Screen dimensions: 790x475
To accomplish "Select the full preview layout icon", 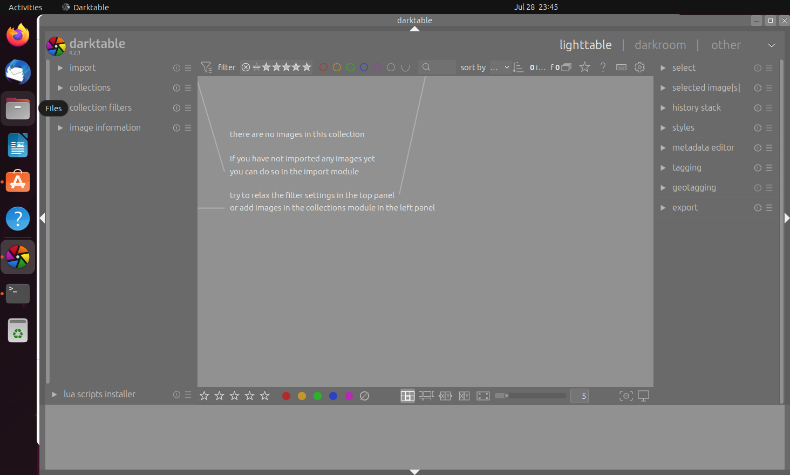I will coord(483,396).
